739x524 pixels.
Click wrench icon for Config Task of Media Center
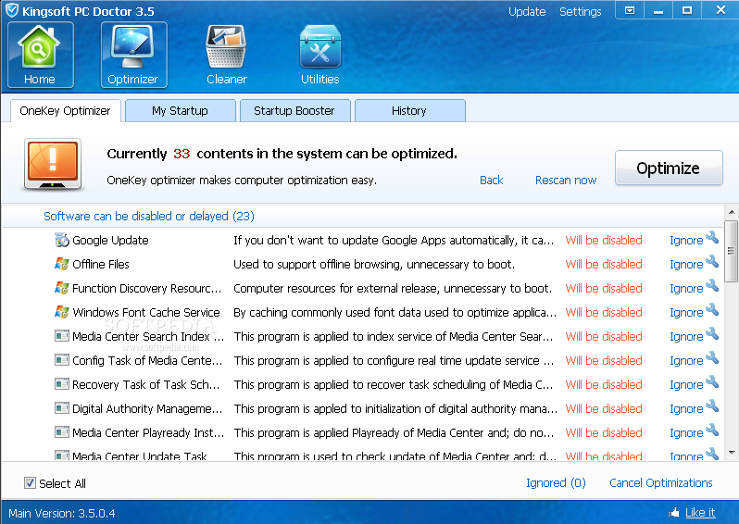click(x=712, y=358)
